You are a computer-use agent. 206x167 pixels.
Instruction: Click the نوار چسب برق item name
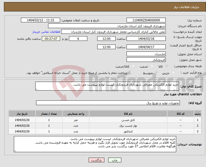128,126
